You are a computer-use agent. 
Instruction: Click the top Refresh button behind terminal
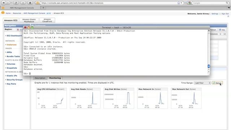click(213, 30)
